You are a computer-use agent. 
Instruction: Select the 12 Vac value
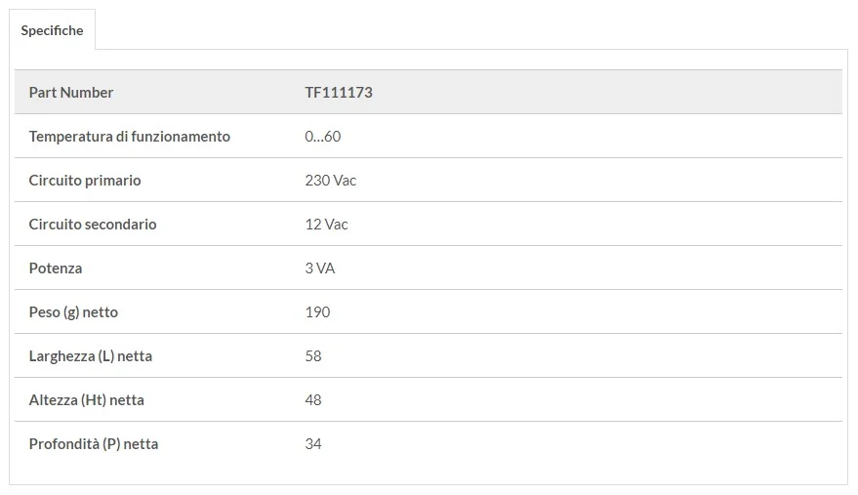pyautogui.click(x=326, y=225)
